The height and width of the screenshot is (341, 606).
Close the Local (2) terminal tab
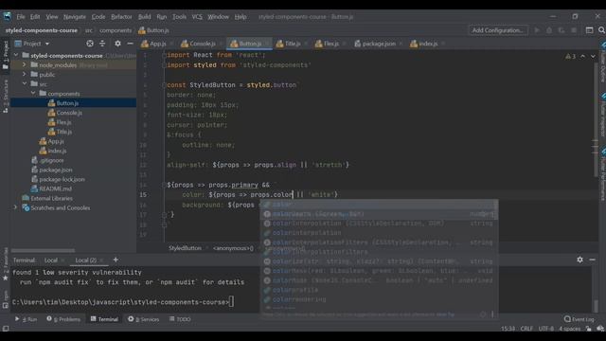click(101, 260)
